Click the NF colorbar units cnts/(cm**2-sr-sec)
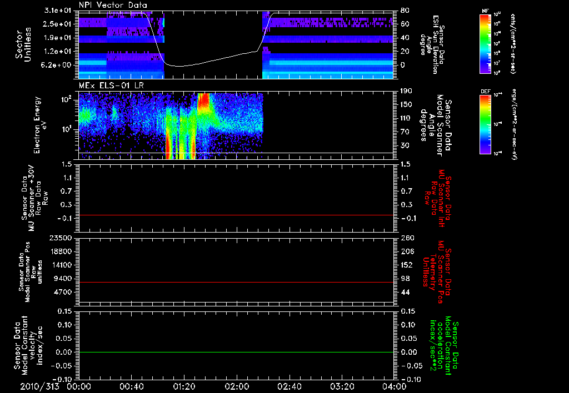The image size is (569, 393). tap(513, 44)
